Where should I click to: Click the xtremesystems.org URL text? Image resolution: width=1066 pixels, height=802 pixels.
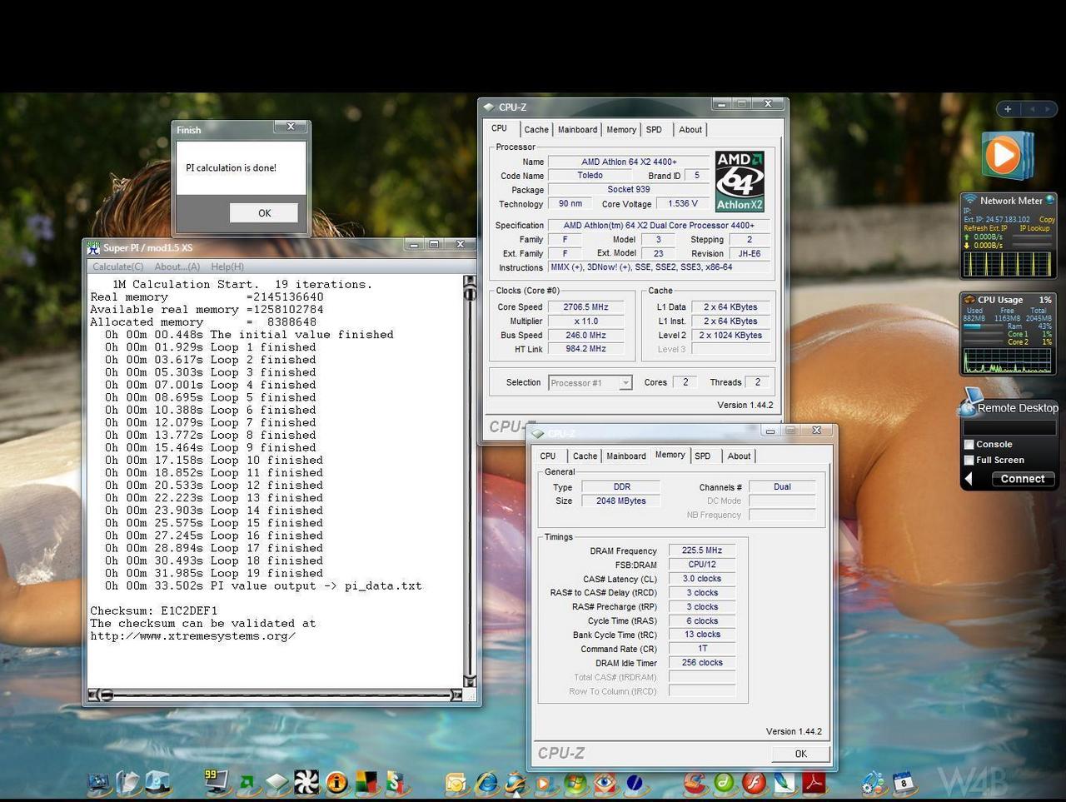[x=192, y=636]
